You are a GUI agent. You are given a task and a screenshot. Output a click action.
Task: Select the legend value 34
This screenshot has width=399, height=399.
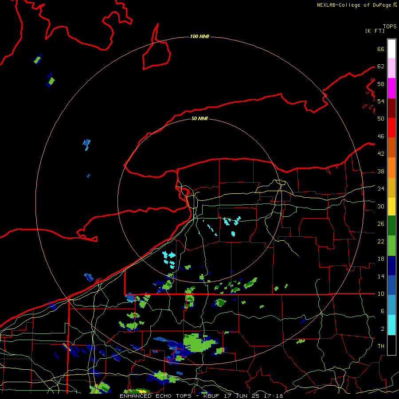click(381, 188)
